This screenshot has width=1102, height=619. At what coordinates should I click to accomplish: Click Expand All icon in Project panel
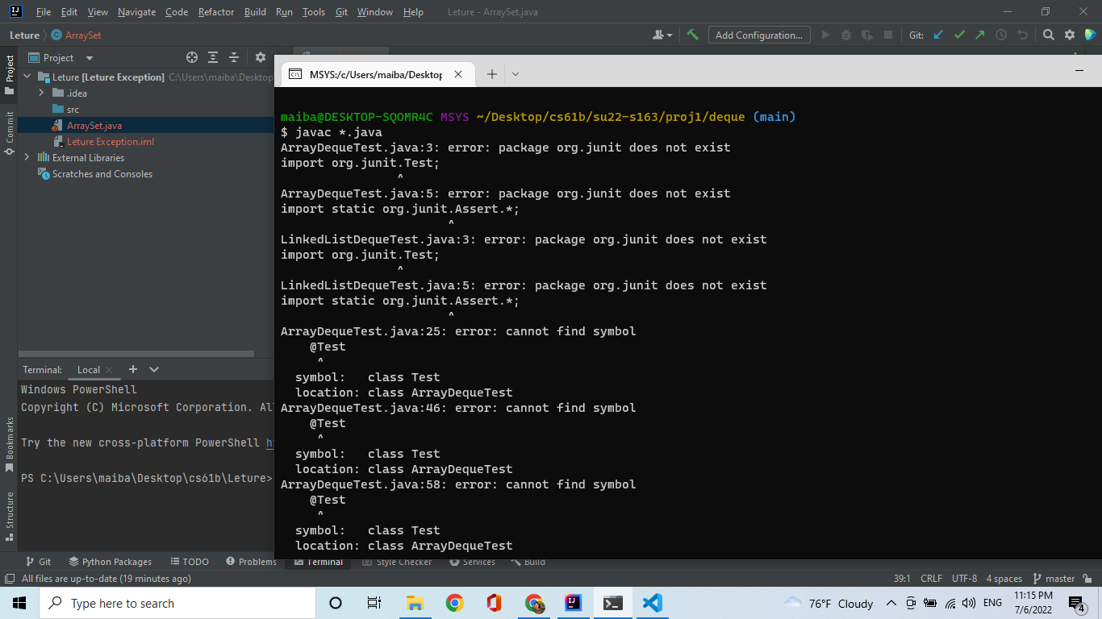tap(213, 57)
